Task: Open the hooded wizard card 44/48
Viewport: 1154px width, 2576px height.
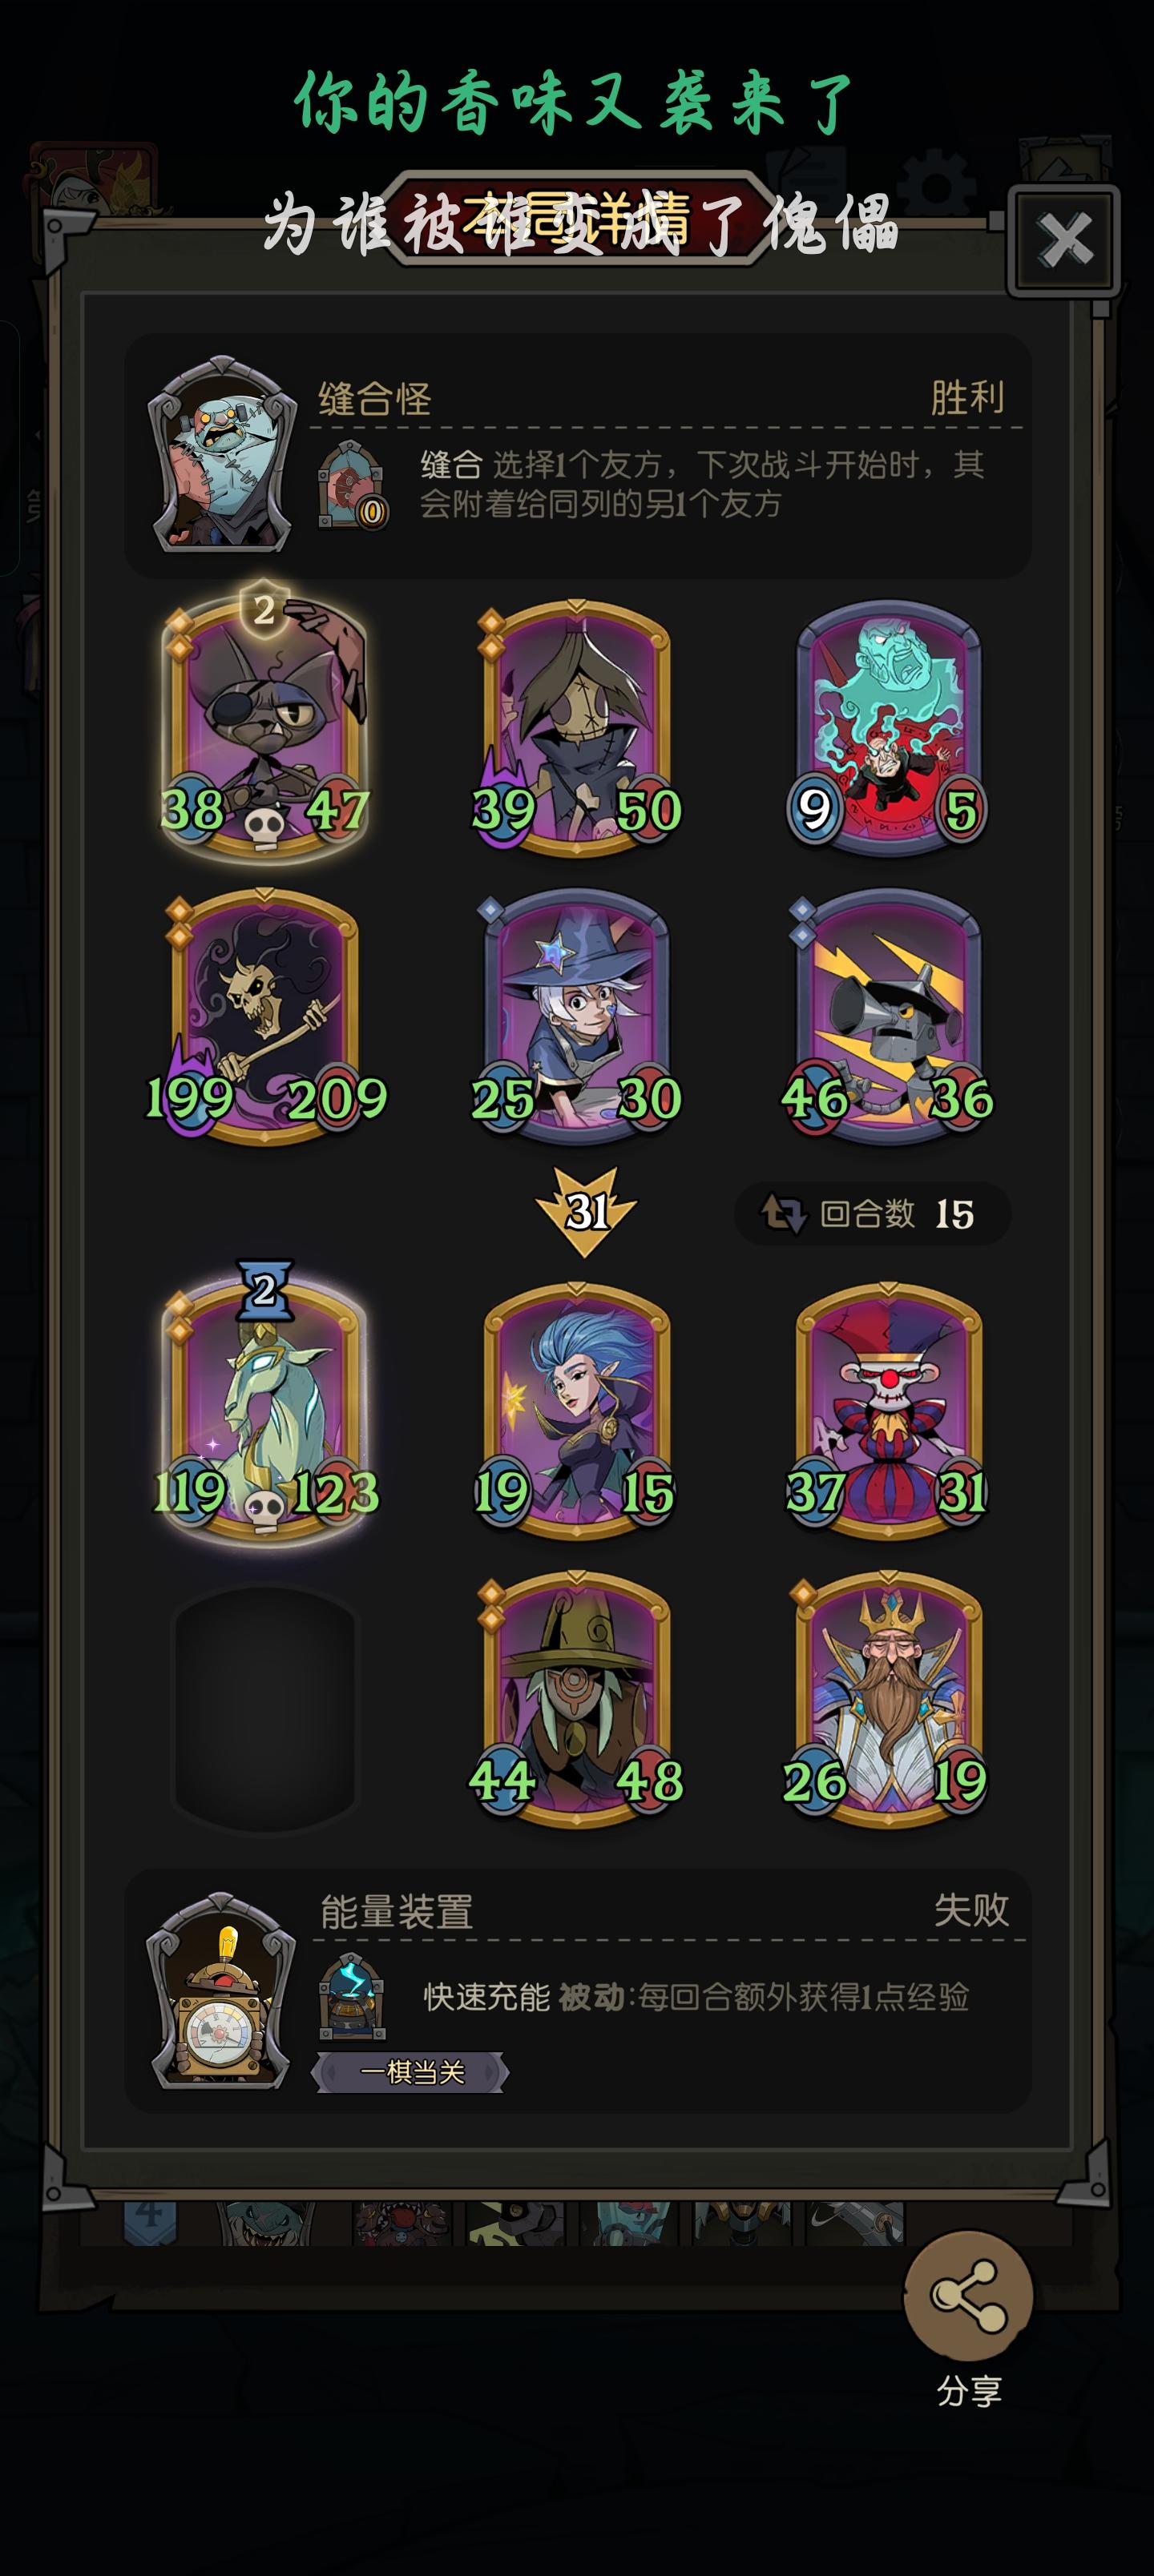Action: (x=575, y=1698)
